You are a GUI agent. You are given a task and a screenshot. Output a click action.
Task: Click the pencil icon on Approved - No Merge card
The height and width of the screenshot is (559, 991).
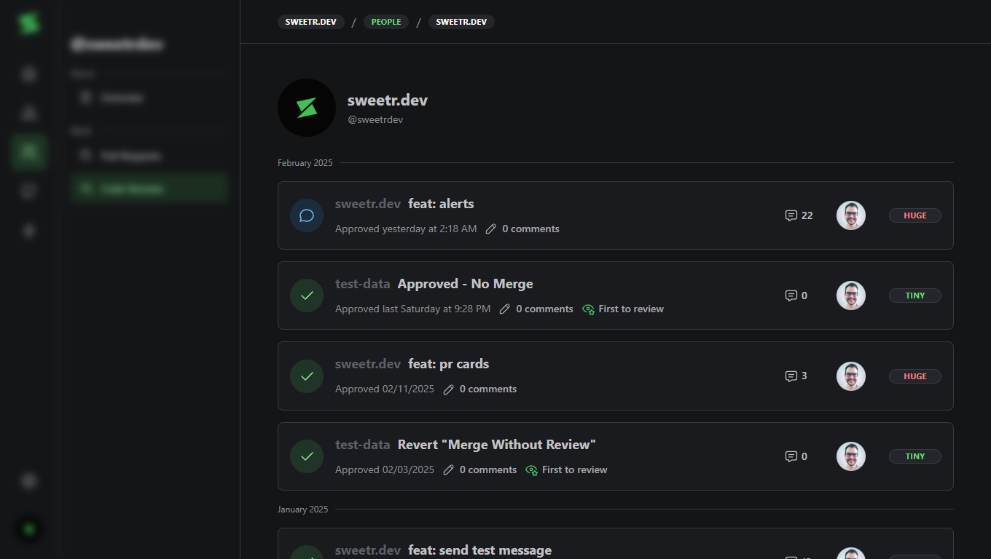click(x=505, y=309)
